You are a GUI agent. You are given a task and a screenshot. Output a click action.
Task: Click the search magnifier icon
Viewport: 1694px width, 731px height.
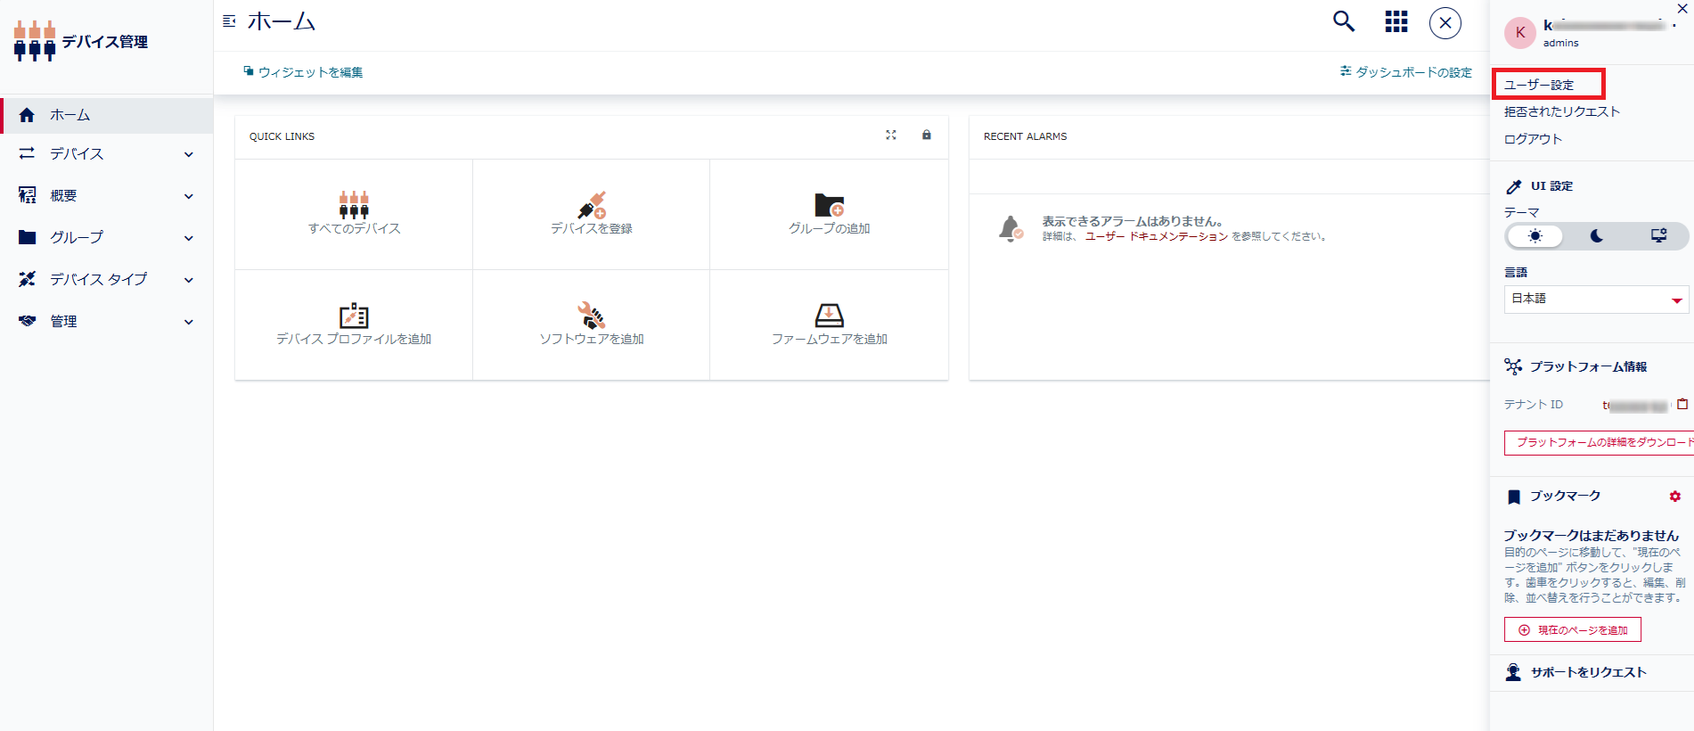[1344, 21]
